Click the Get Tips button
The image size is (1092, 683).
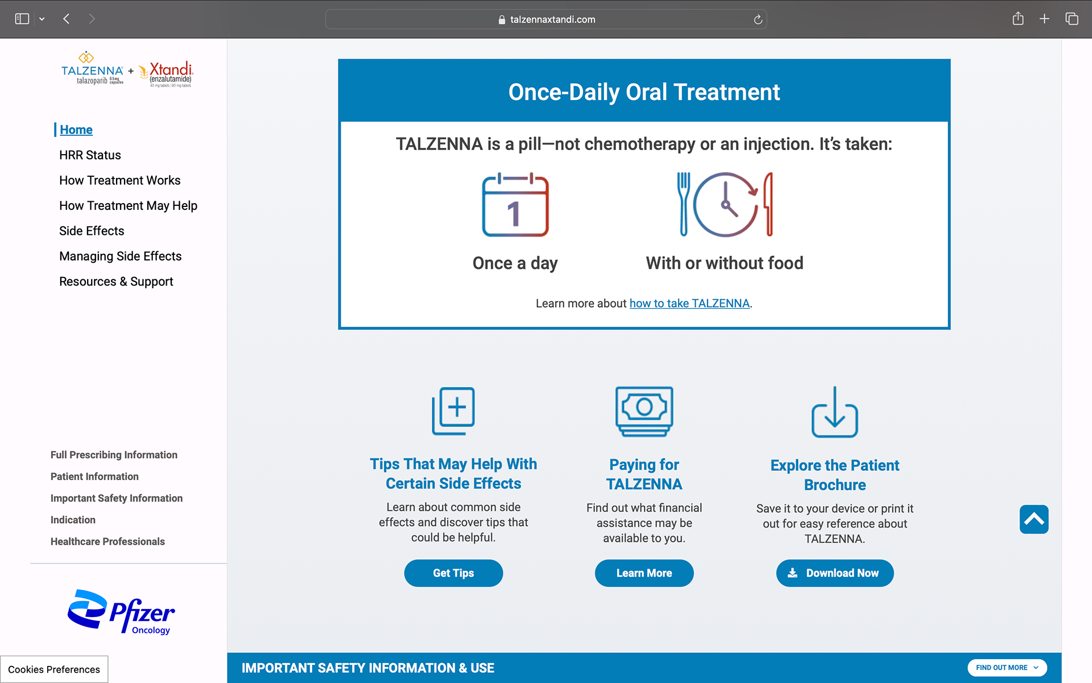click(453, 573)
